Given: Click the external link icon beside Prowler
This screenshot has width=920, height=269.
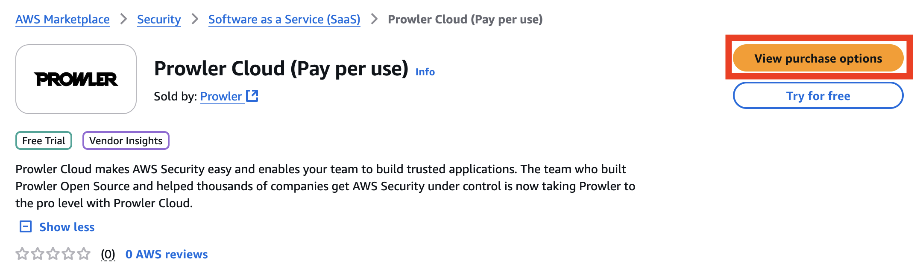Looking at the screenshot, I should point(252,96).
